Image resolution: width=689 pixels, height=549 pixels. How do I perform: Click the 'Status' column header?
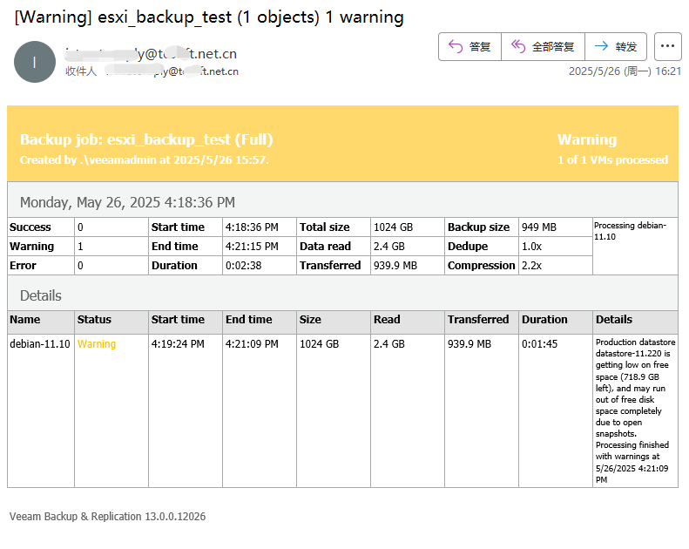point(94,320)
